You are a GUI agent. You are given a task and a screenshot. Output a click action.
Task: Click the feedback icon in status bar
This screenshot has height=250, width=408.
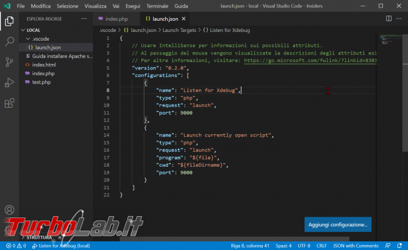click(x=388, y=246)
